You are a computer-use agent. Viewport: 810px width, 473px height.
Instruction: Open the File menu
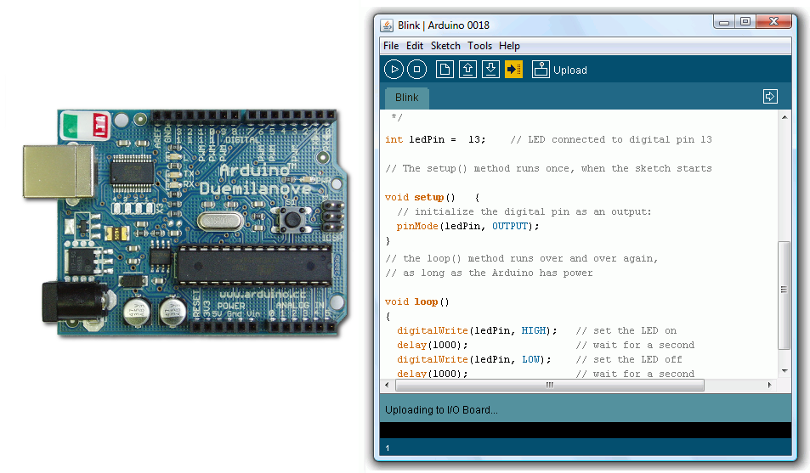pyautogui.click(x=391, y=46)
